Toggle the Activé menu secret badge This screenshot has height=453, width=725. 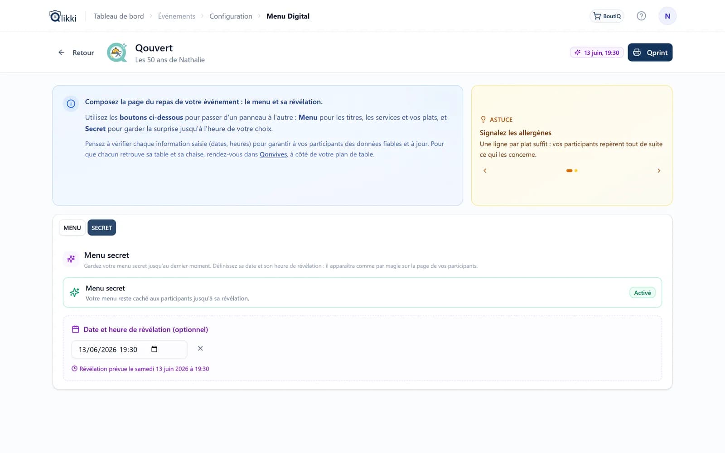(643, 293)
